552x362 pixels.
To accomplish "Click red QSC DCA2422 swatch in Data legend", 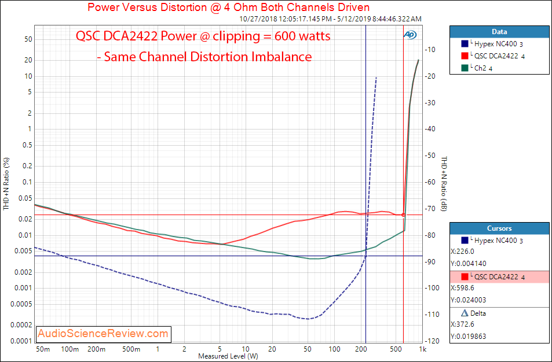I will tap(465, 56).
